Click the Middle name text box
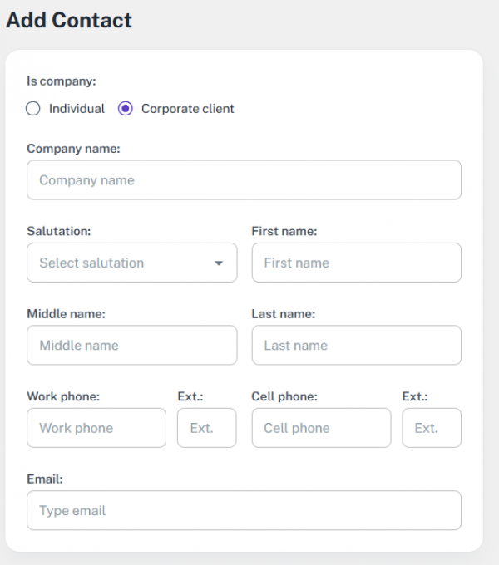This screenshot has width=499, height=565. [x=131, y=345]
